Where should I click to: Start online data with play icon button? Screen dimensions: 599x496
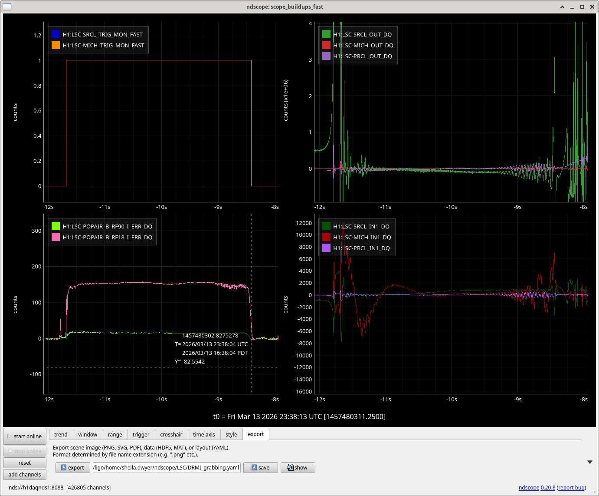click(25, 436)
